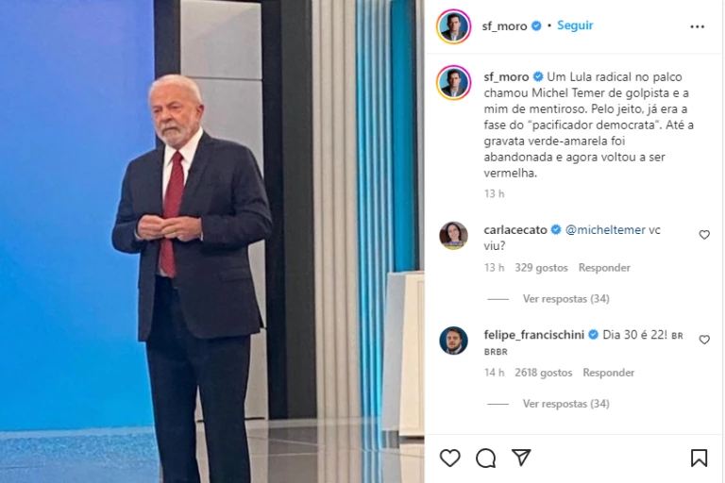This screenshot has width=725, height=483.
Task: Share post via paper plane icon
Action: click(x=521, y=458)
